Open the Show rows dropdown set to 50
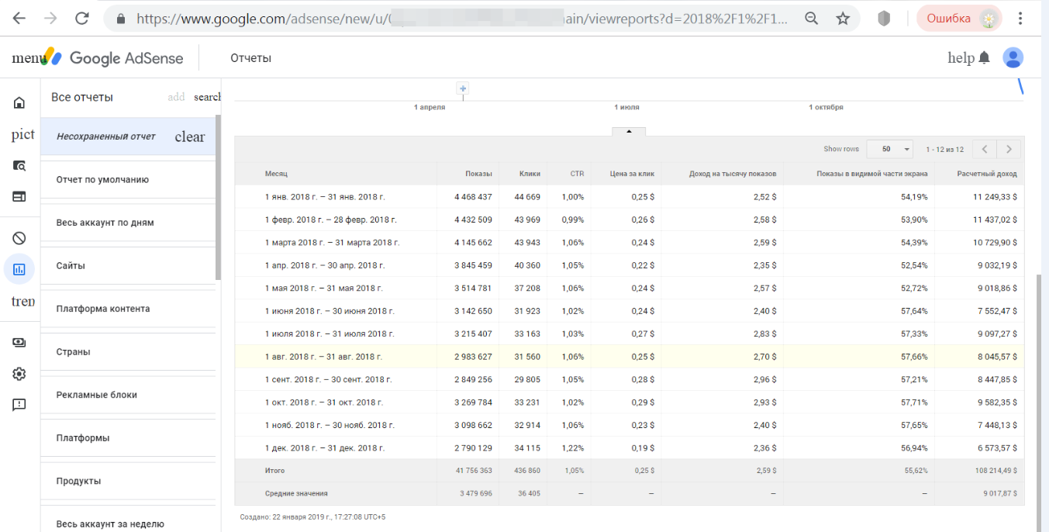The image size is (1049, 532). pos(889,149)
